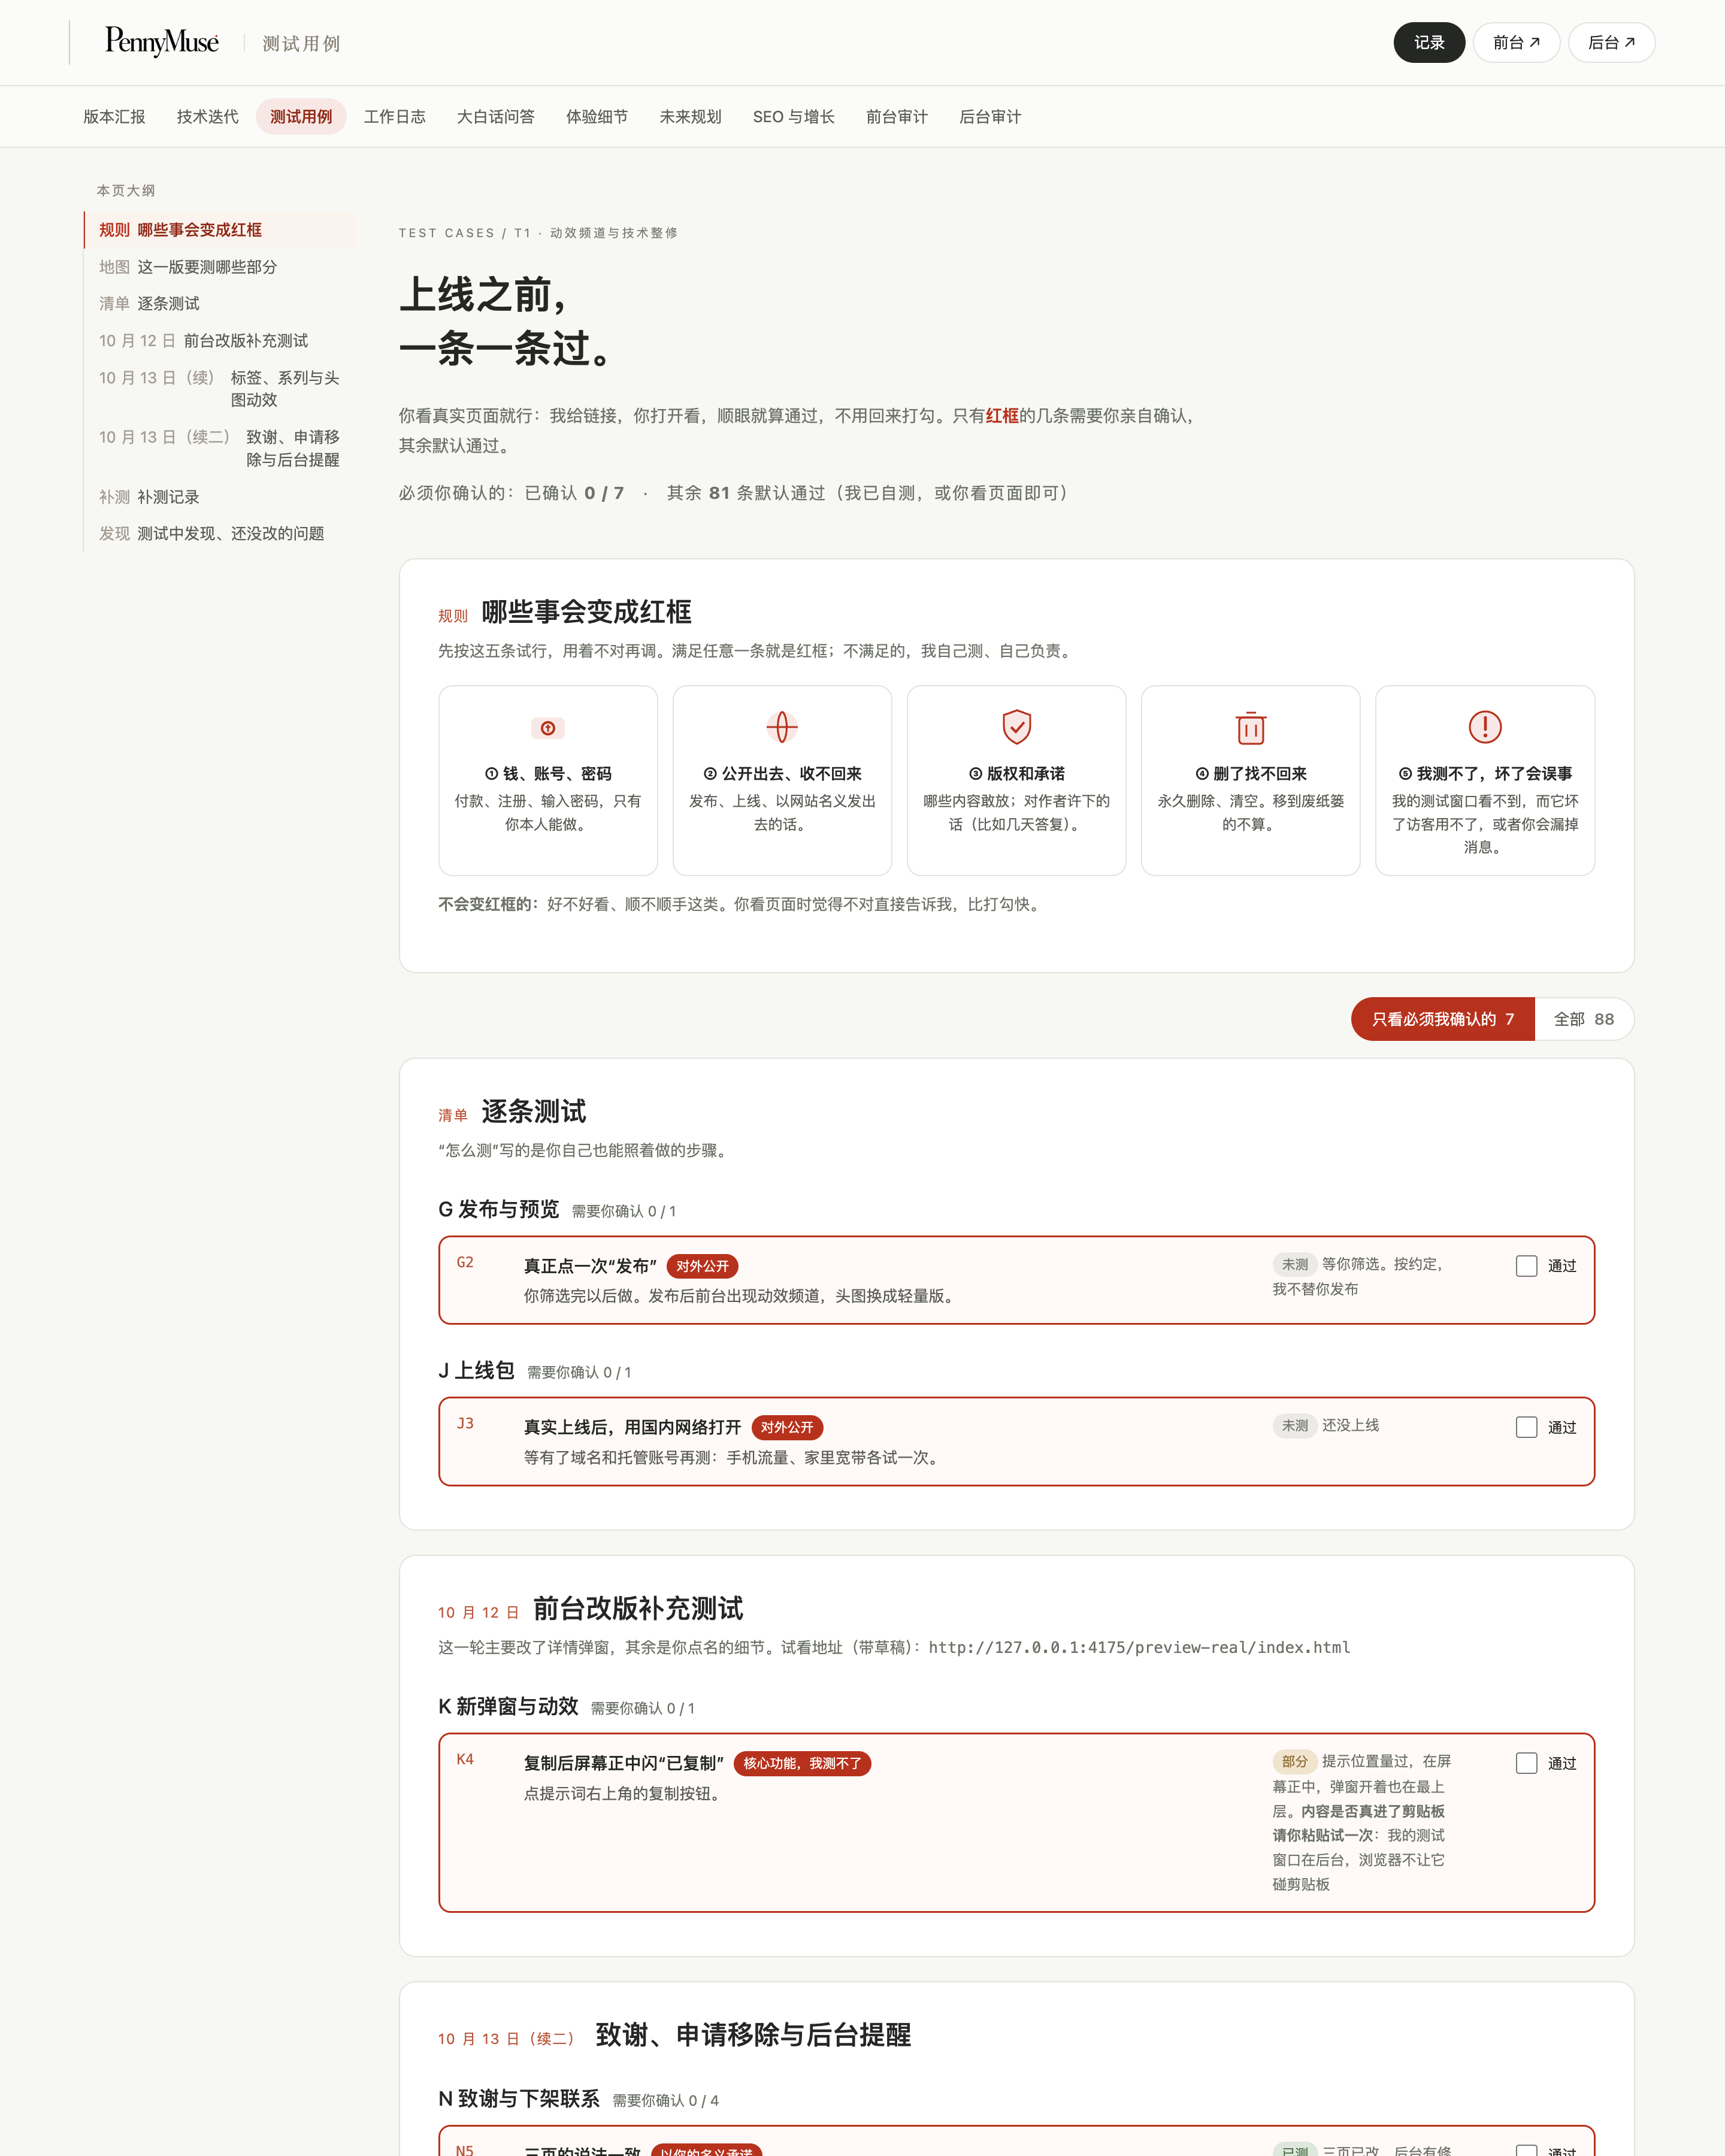
Task: Jump to 补测 补测记录 in outline
Action: click(220, 497)
